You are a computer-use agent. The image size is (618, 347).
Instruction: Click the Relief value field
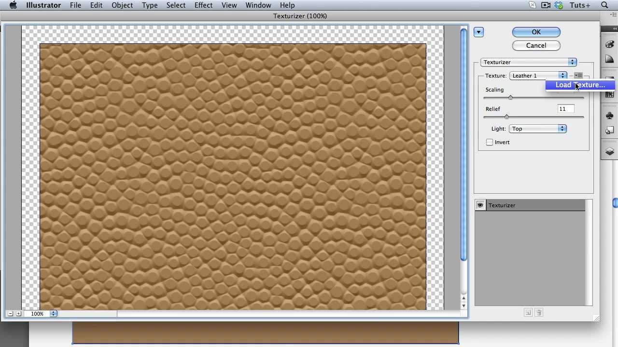[x=566, y=109]
